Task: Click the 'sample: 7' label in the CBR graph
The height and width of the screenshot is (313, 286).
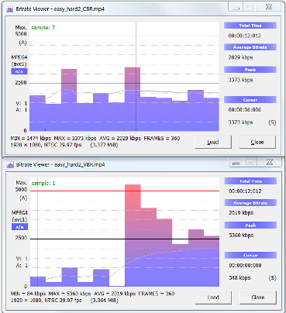Action: pyautogui.click(x=43, y=28)
